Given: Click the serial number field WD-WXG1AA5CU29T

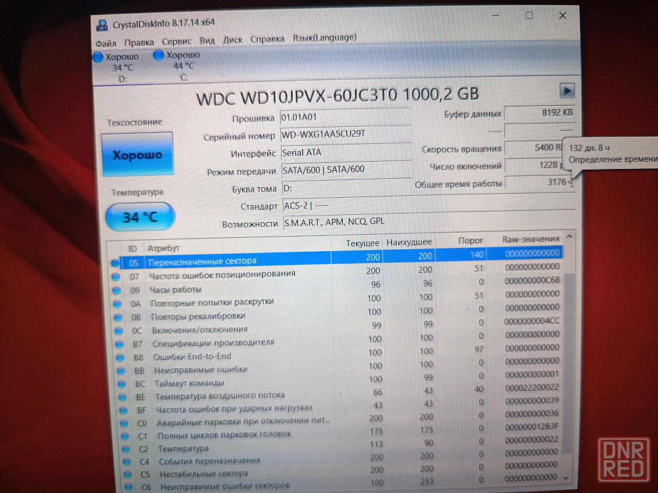Looking at the screenshot, I should click(x=346, y=134).
